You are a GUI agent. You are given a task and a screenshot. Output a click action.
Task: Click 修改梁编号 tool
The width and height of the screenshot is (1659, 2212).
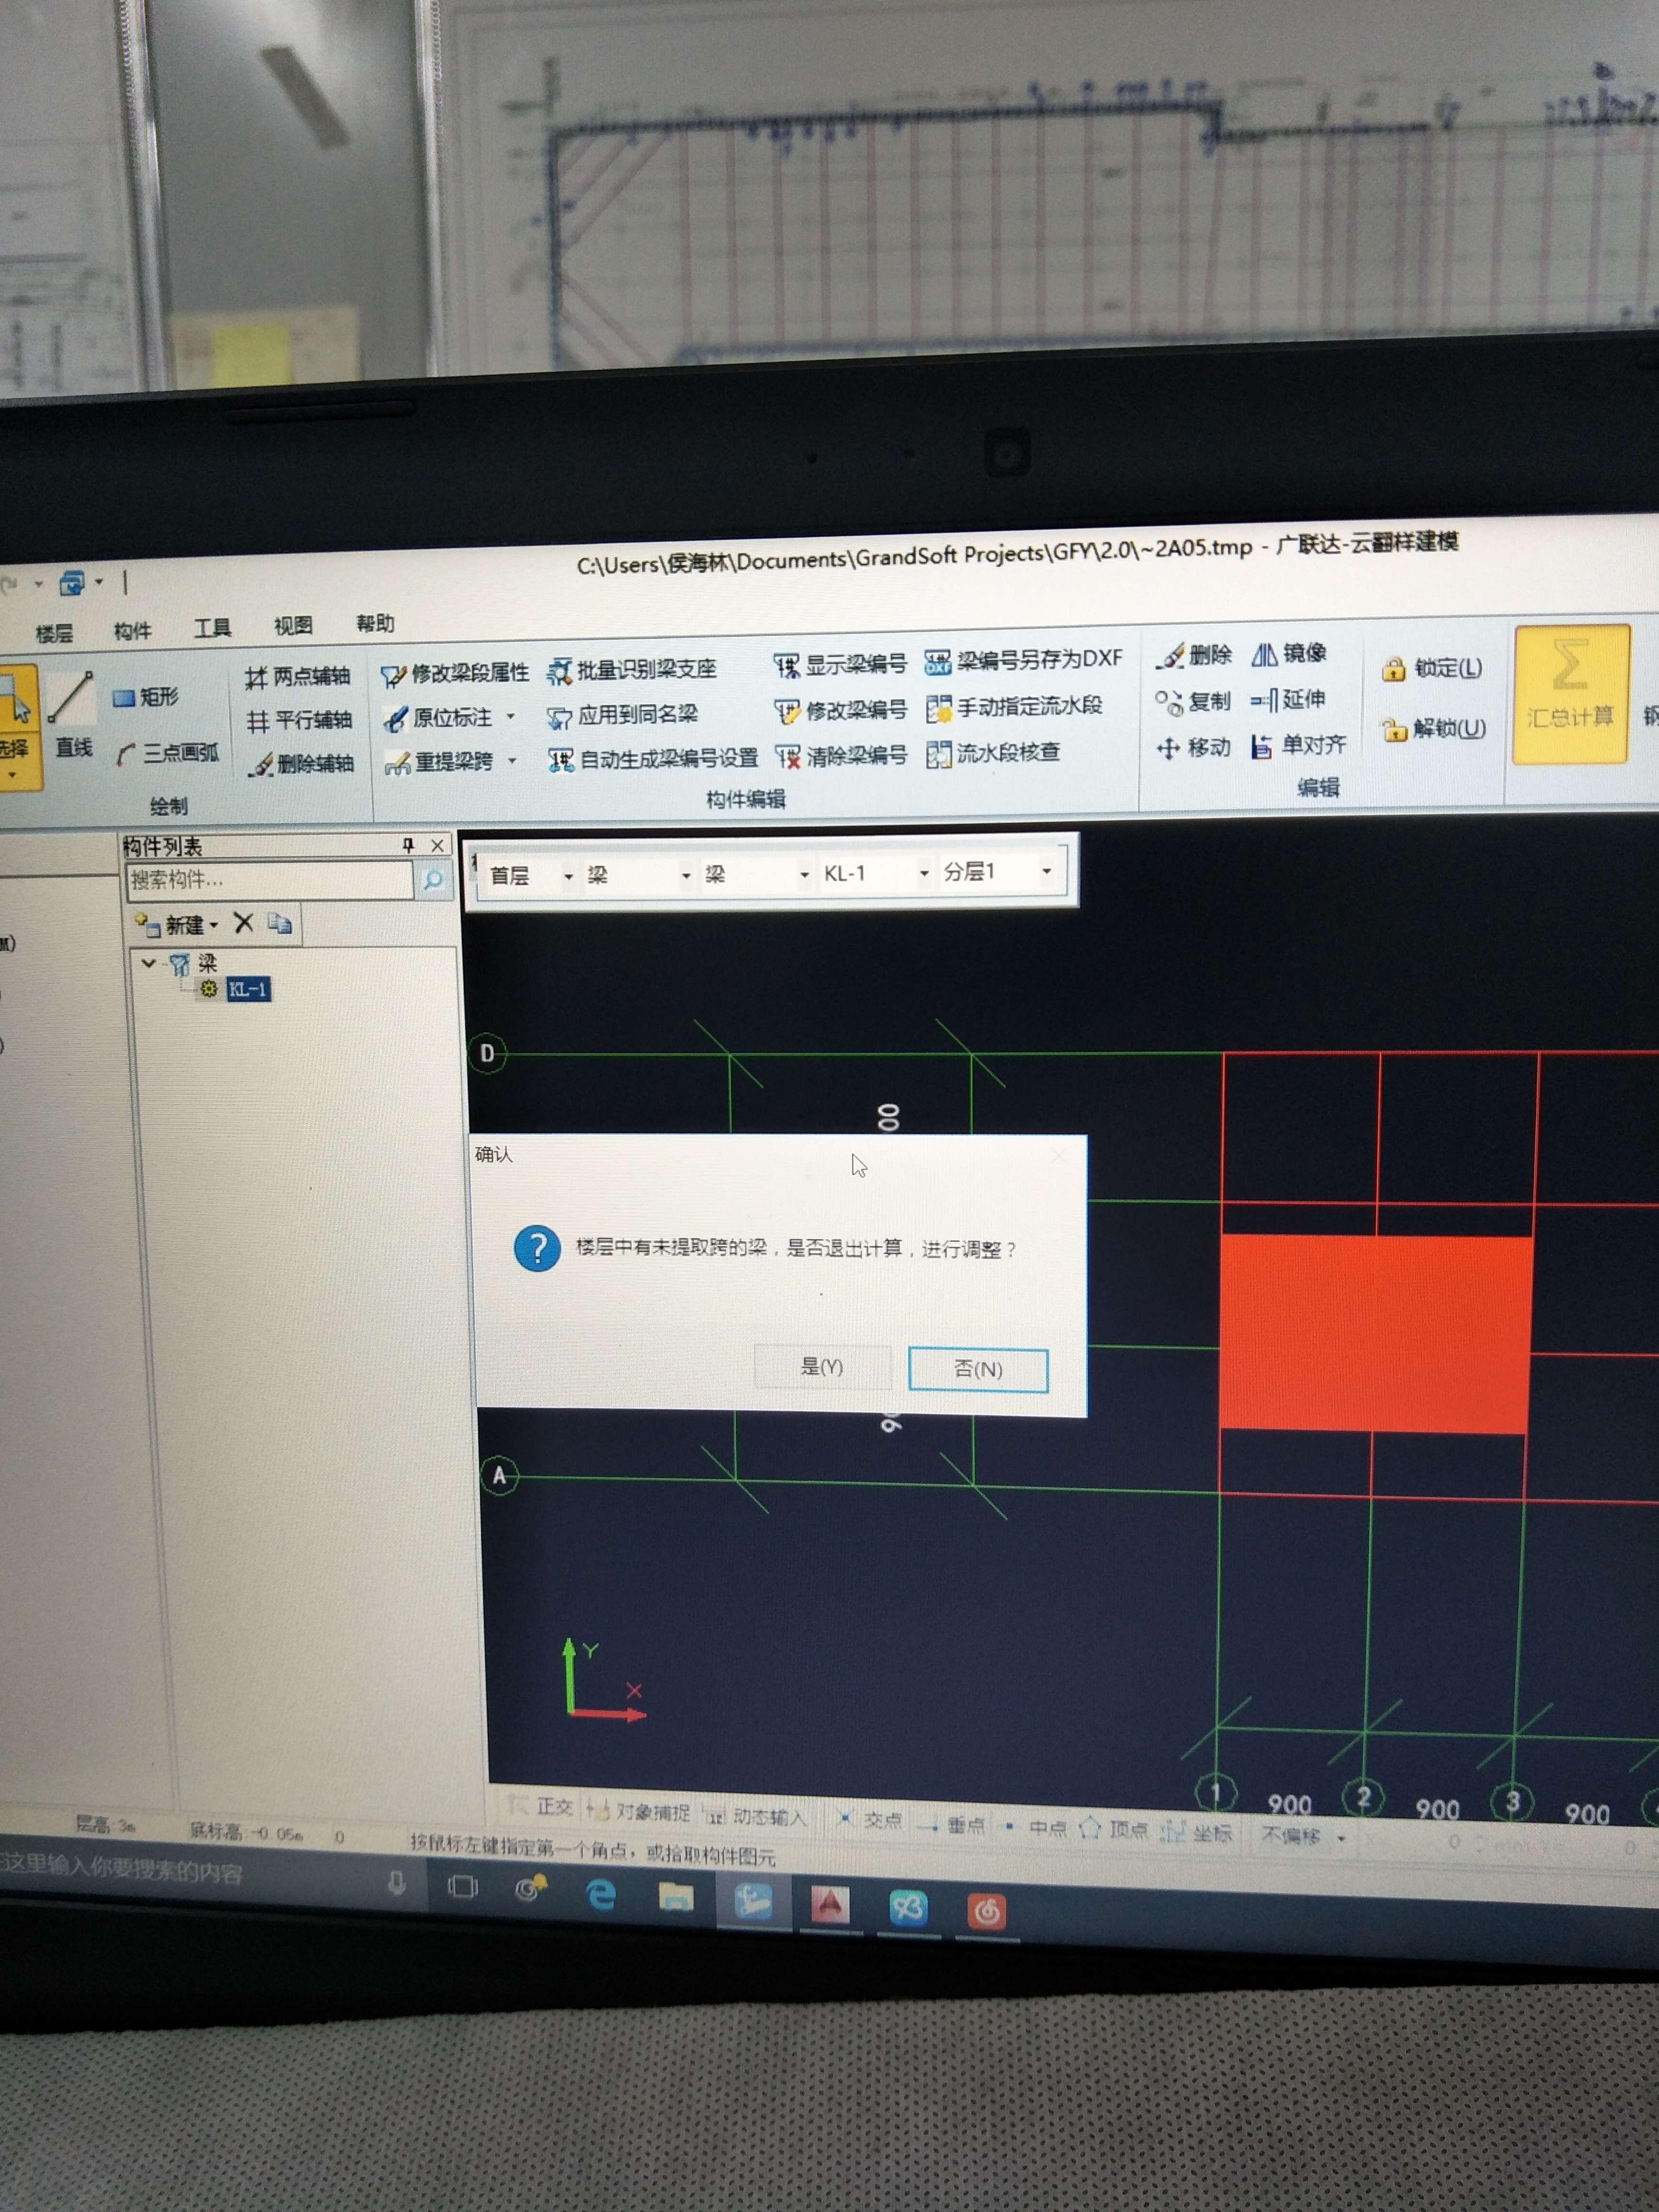tap(841, 710)
